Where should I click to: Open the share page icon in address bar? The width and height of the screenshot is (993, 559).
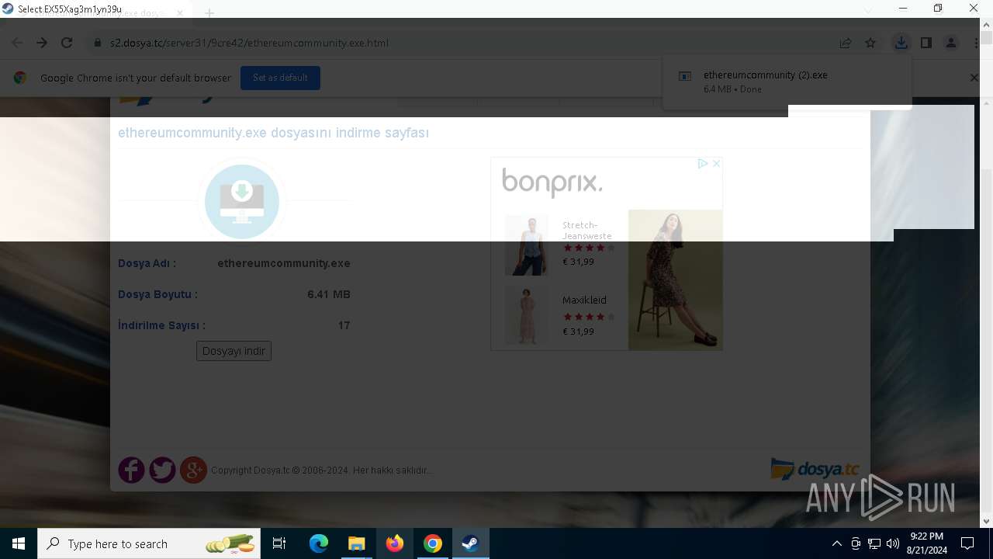pos(846,43)
